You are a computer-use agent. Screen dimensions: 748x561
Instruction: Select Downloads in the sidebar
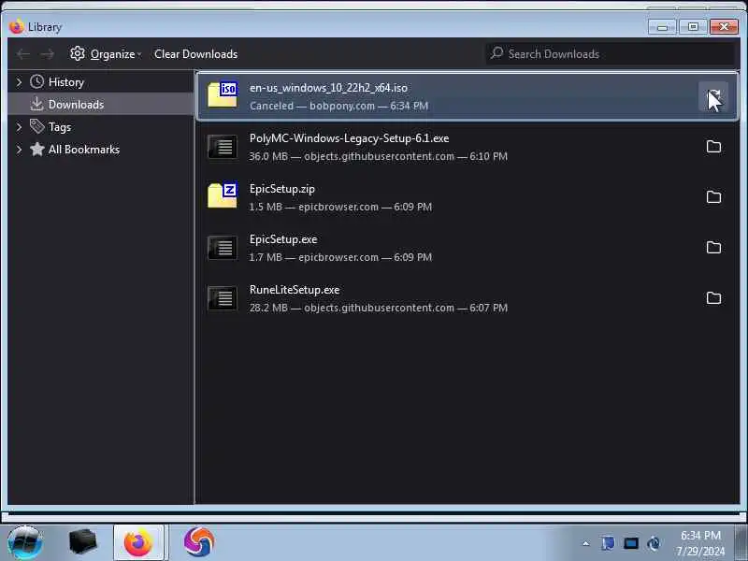point(77,105)
